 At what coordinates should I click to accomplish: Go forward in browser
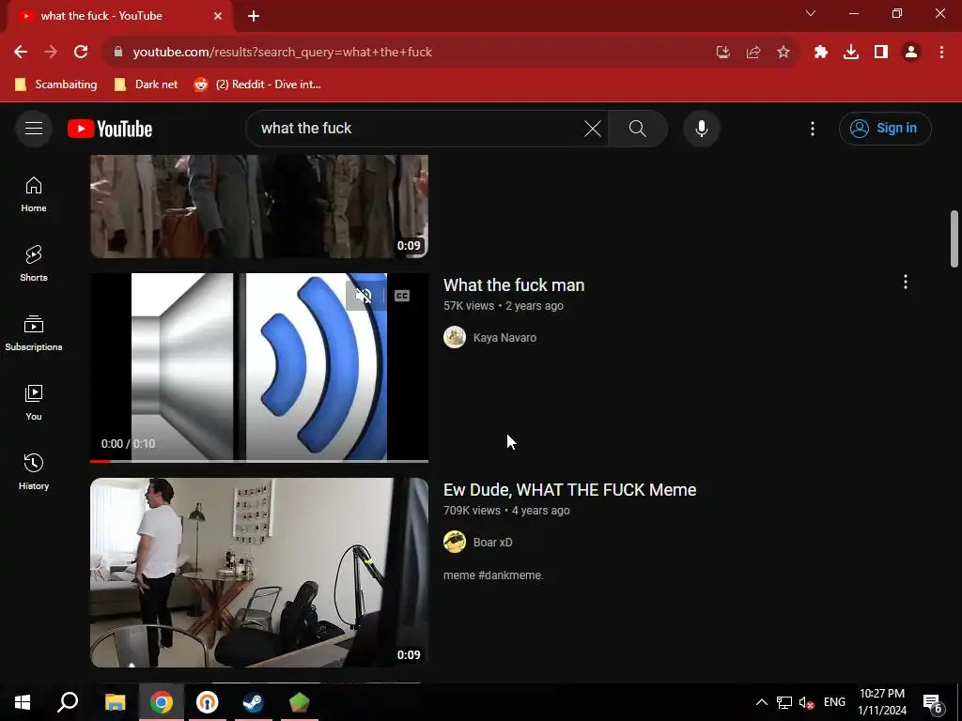point(51,53)
